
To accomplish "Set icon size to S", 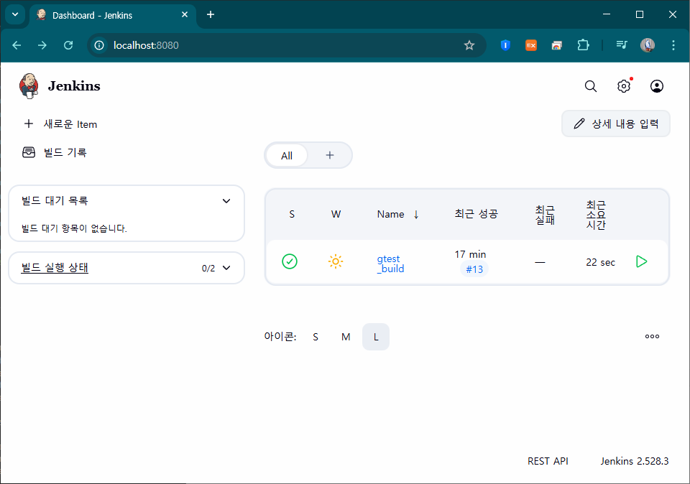I will click(x=316, y=337).
